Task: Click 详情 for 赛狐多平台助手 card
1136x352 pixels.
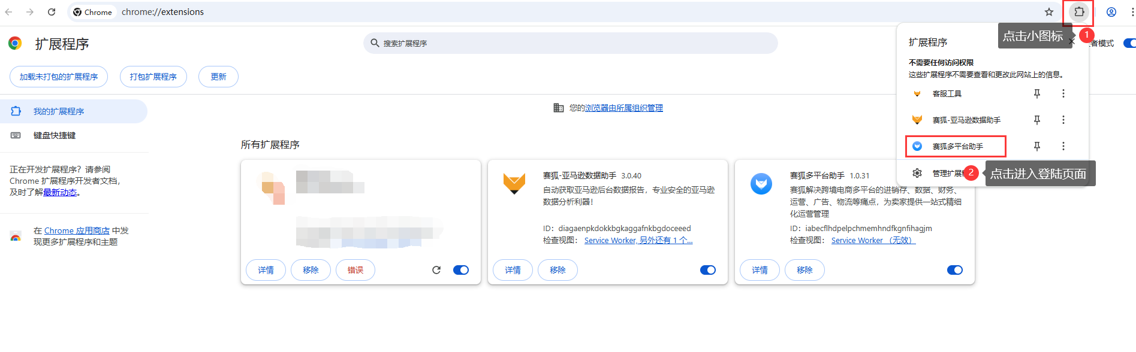Action: pos(760,270)
